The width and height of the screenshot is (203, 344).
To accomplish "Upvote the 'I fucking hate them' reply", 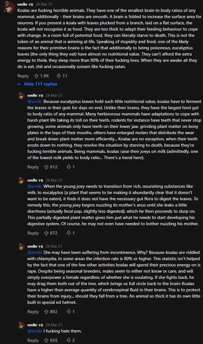I will point(46,340).
